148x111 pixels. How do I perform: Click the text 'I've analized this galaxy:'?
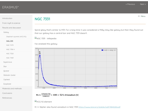46,44
